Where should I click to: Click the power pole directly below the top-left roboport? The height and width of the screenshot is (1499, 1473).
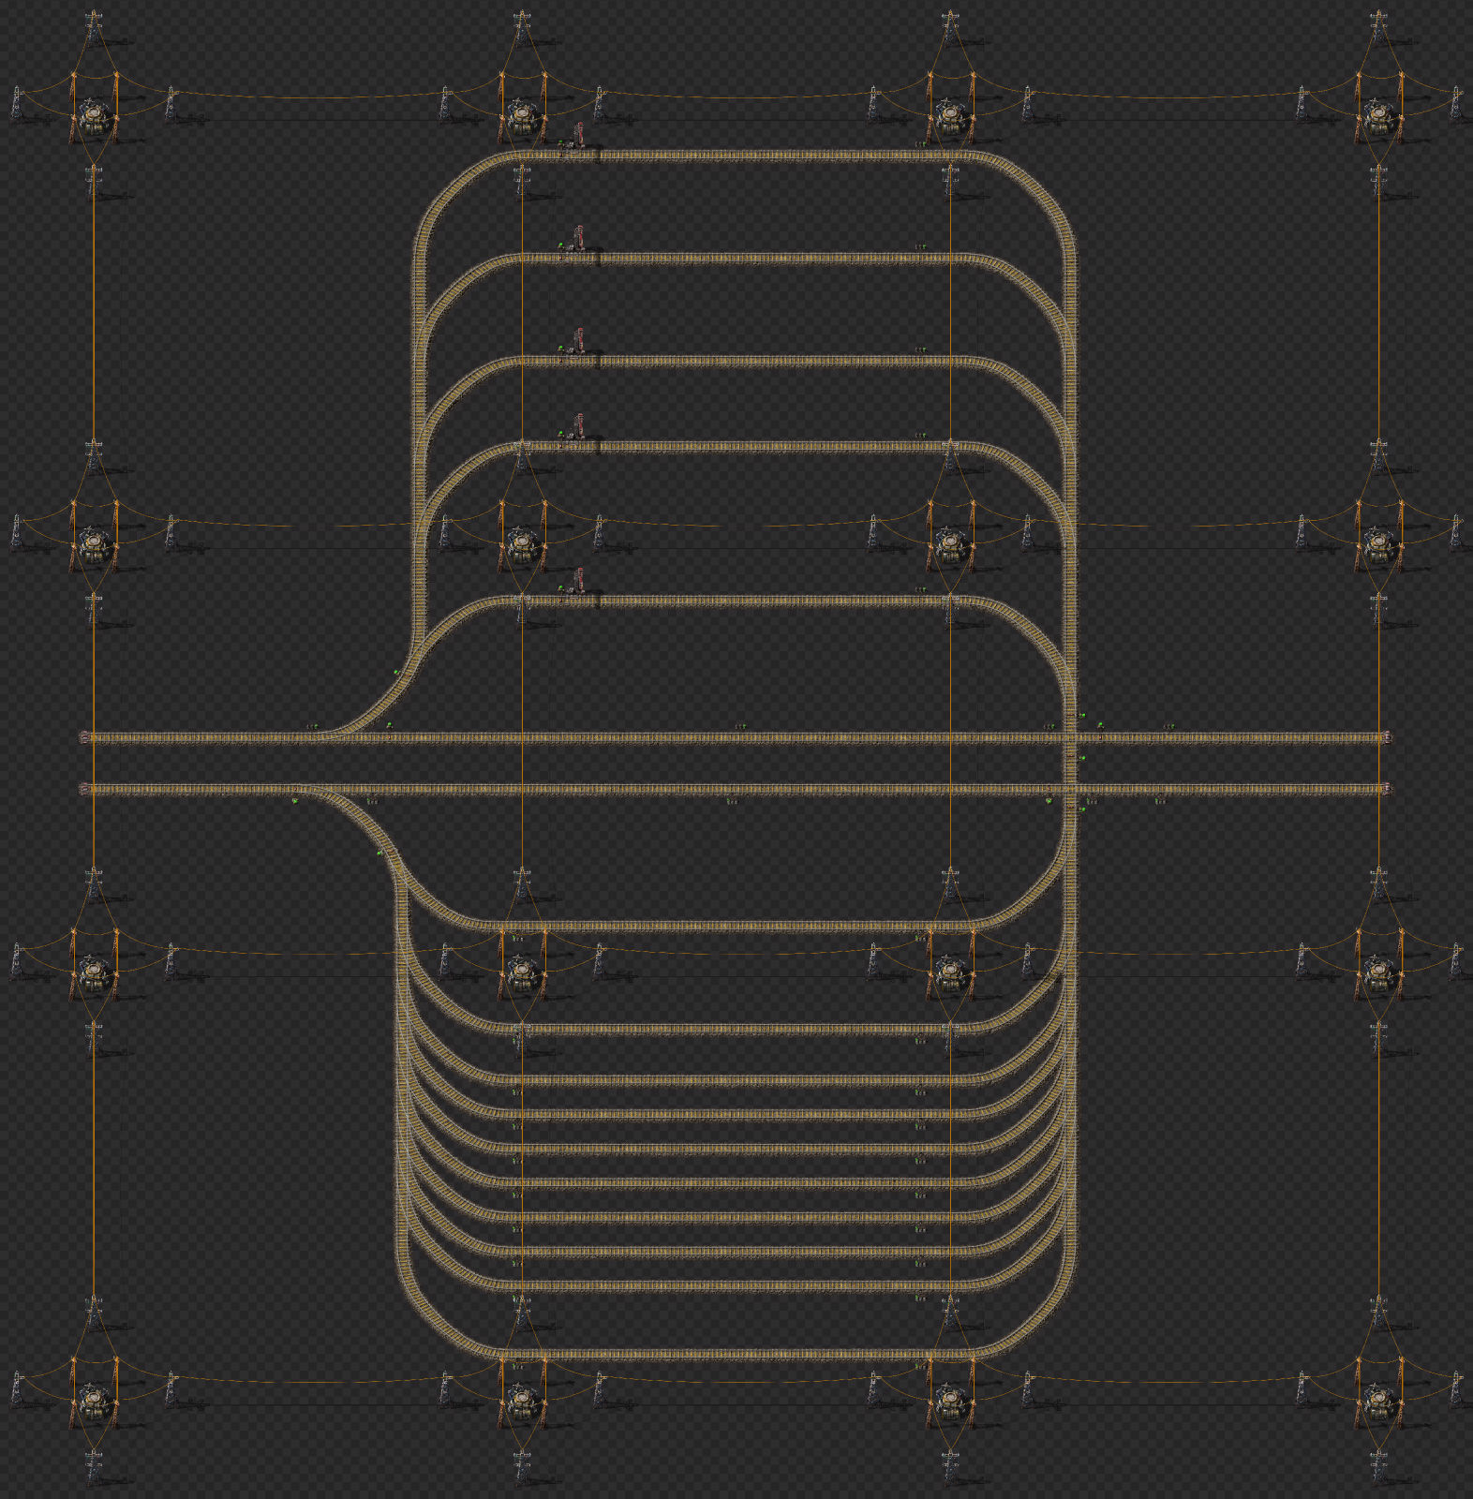[x=94, y=182]
